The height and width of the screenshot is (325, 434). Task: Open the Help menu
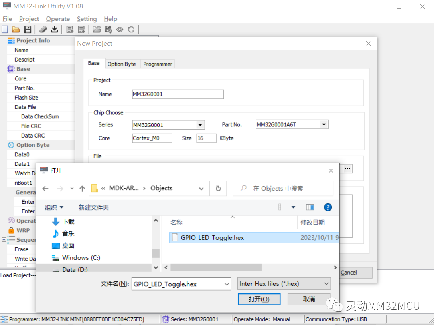coord(110,19)
